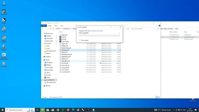Close the 0% complete dialog
This screenshot has width=199, height=112.
pyautogui.click(x=120, y=27)
